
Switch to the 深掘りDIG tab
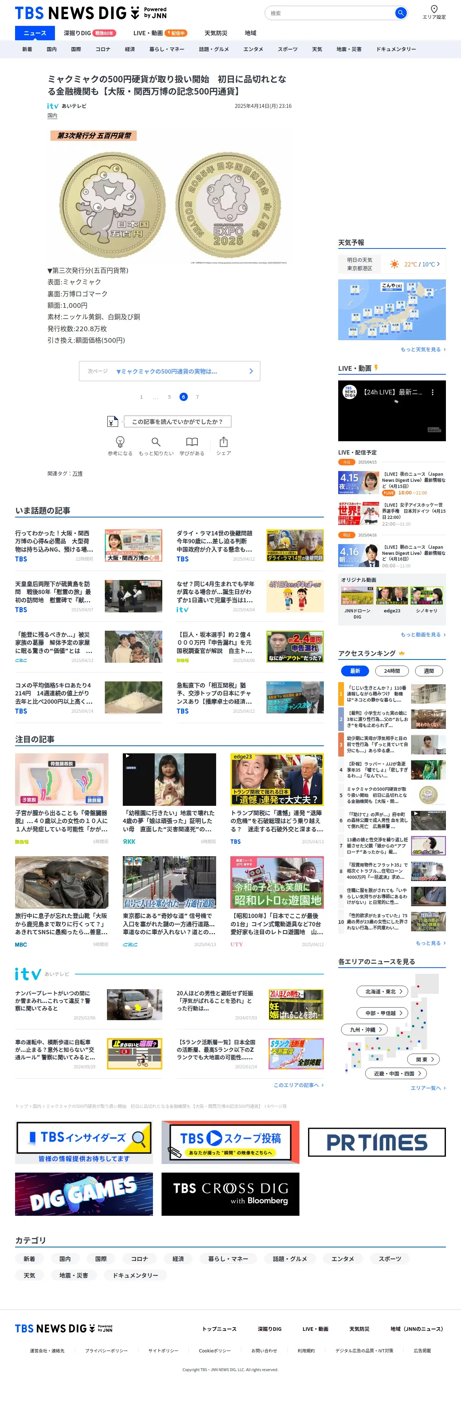point(90,33)
